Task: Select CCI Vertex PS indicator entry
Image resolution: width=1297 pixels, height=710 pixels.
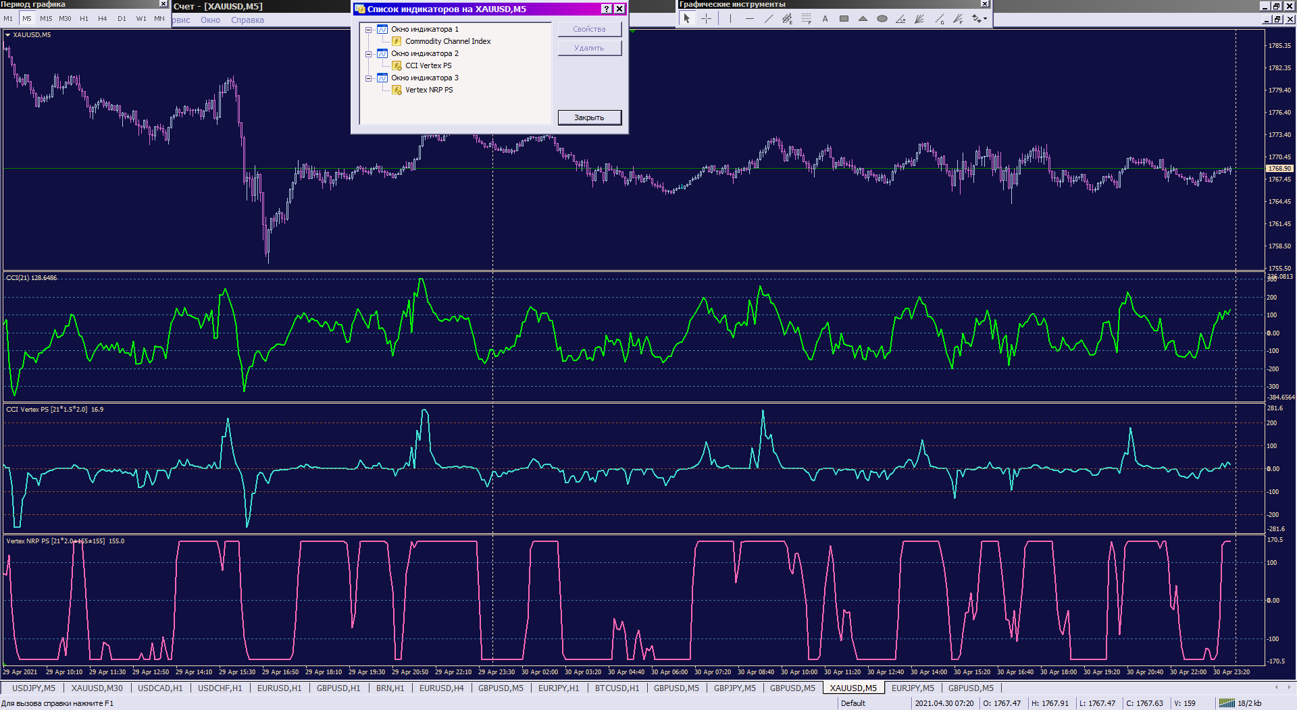Action: point(428,66)
